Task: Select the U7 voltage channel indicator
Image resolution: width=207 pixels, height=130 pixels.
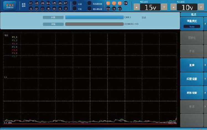Action: pos(66,3)
